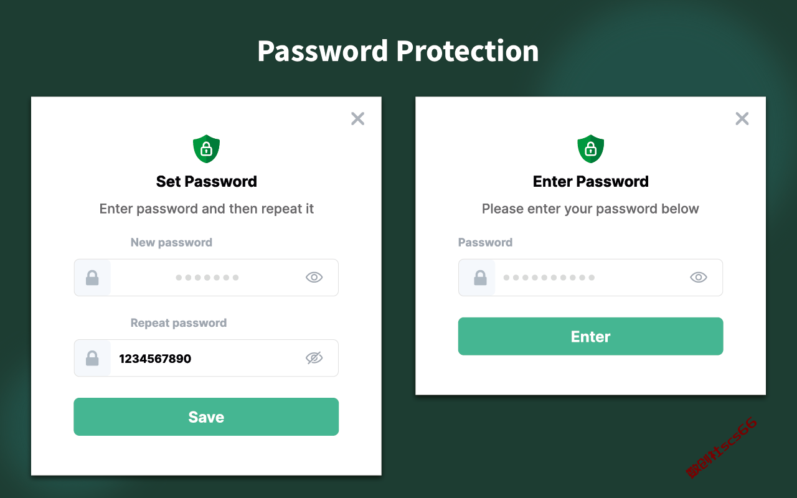This screenshot has height=498, width=797.
Task: Close the Enter Password dialog
Action: [742, 119]
